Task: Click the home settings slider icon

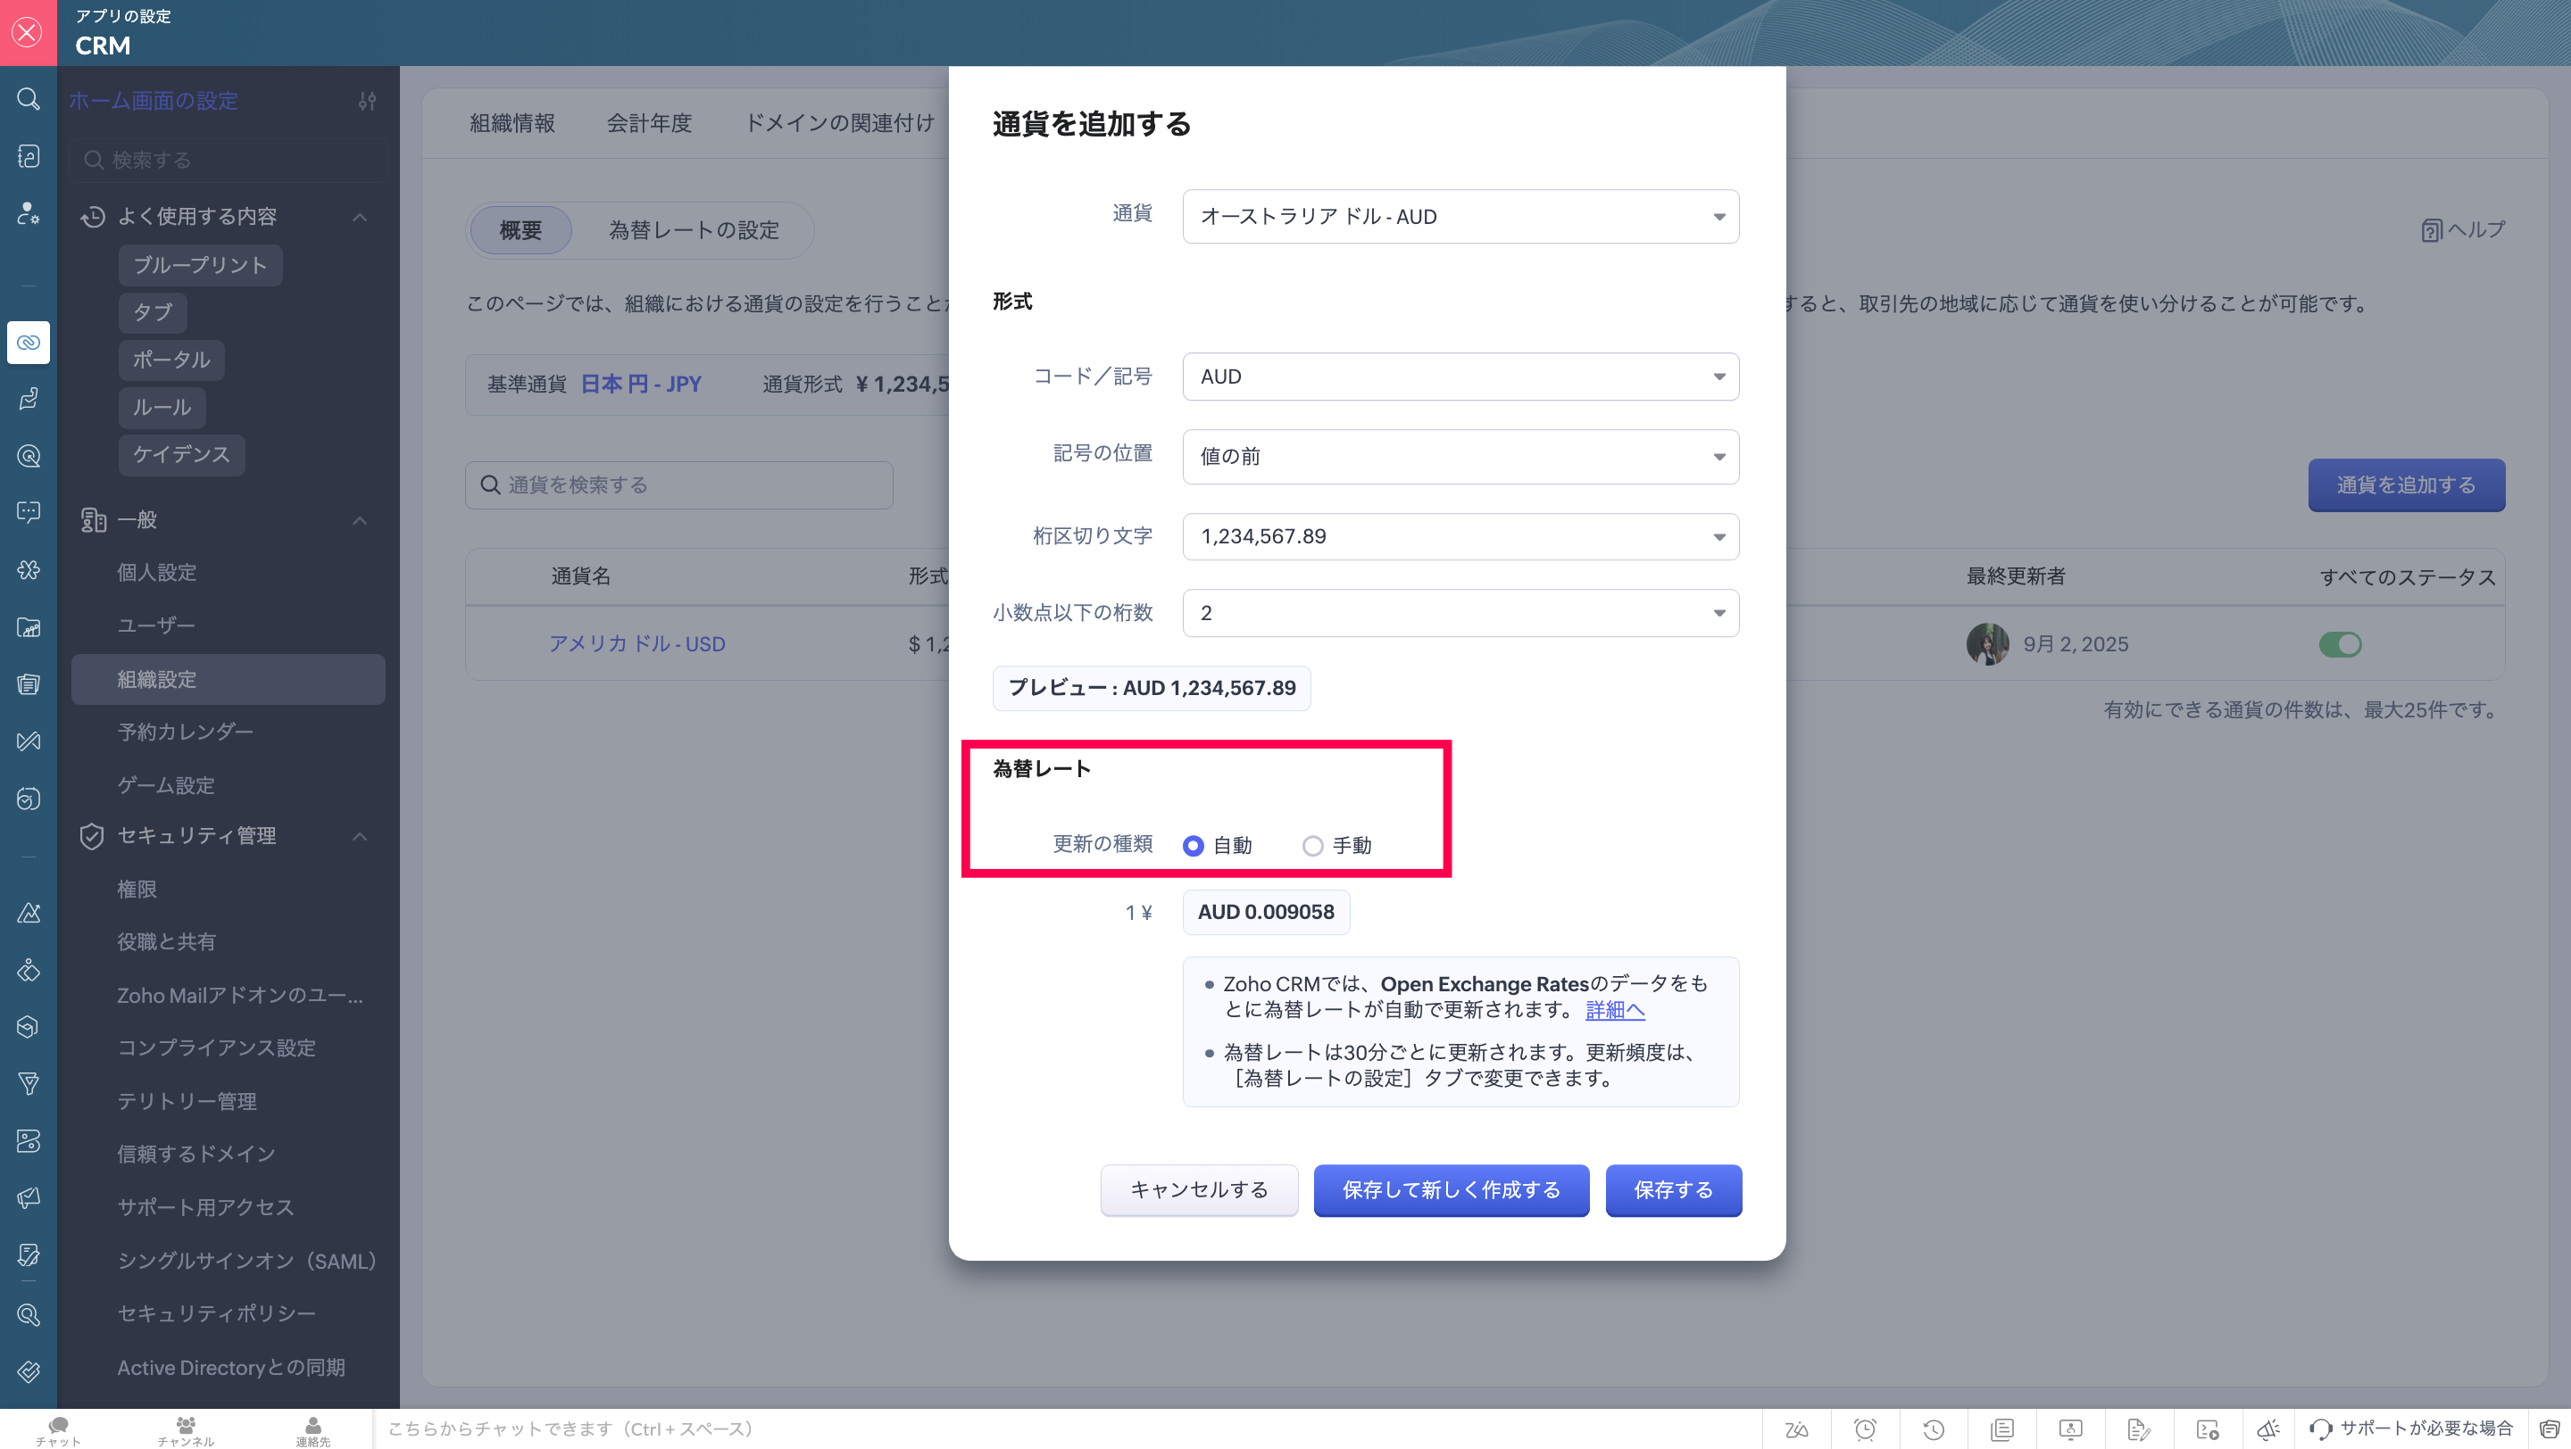Action: 367,101
